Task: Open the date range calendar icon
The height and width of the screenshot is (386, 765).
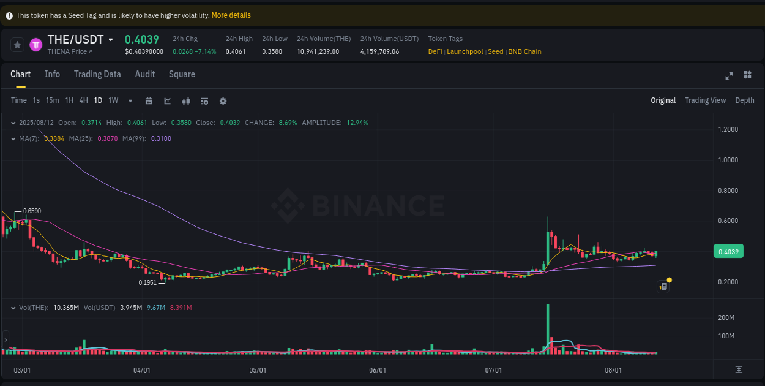Action: [149, 100]
